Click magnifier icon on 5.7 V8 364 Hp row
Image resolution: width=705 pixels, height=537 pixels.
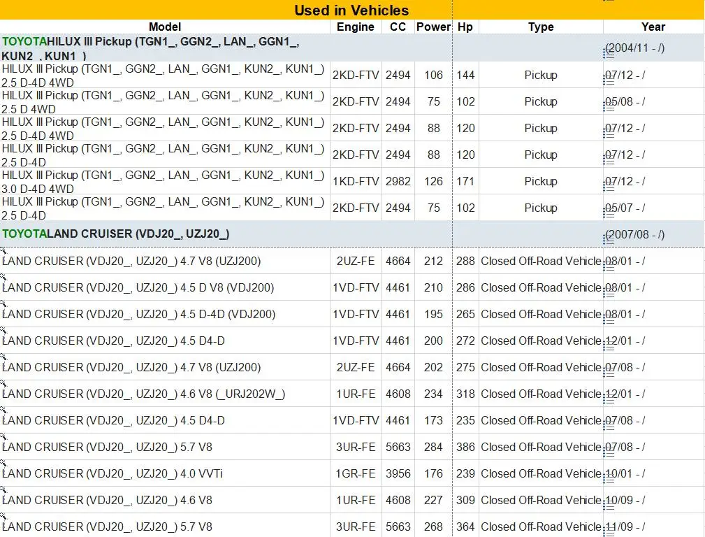[x=3, y=516]
